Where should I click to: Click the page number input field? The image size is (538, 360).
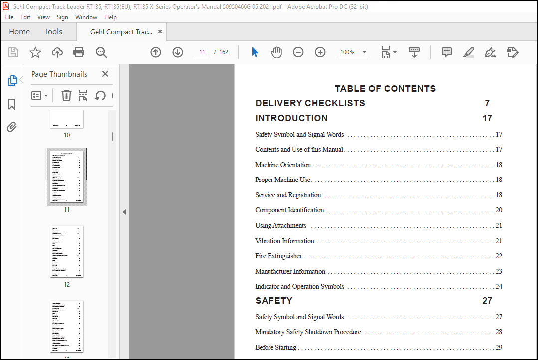pos(202,52)
